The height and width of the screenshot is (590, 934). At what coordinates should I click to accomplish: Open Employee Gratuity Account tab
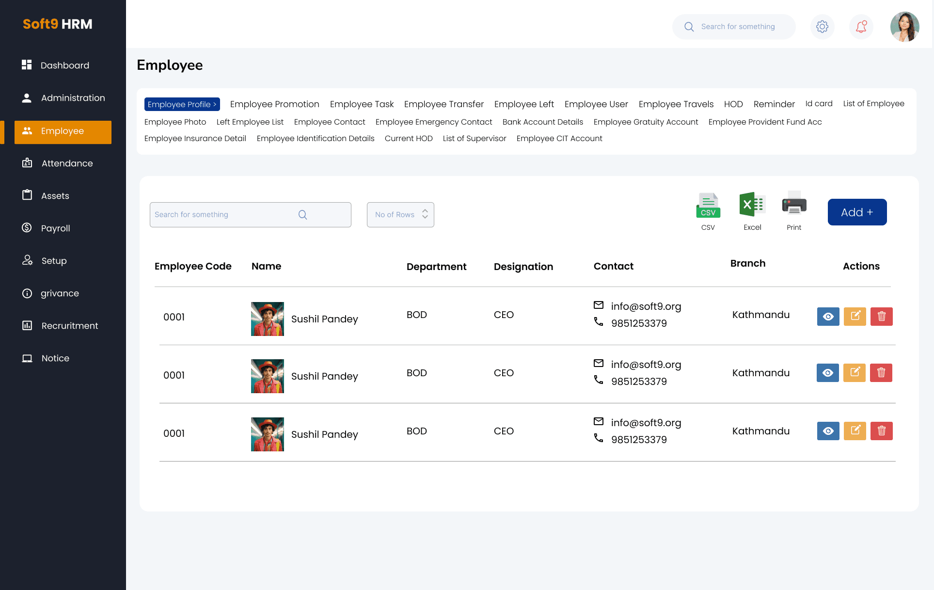click(646, 122)
